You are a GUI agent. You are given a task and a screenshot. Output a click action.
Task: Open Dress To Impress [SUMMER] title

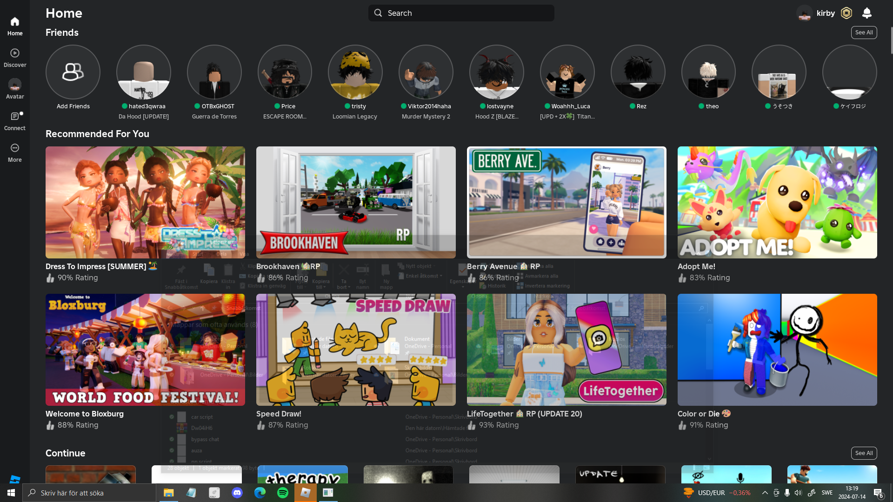[x=101, y=266]
